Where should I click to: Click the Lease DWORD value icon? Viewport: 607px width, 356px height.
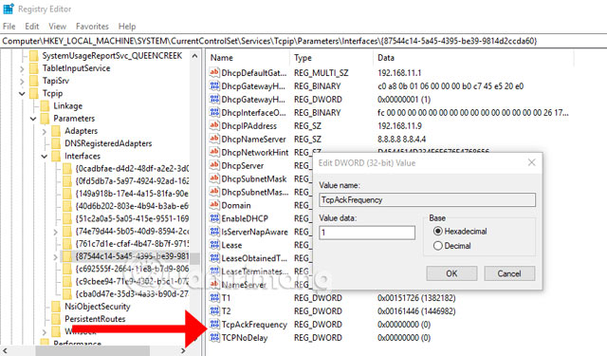(214, 245)
